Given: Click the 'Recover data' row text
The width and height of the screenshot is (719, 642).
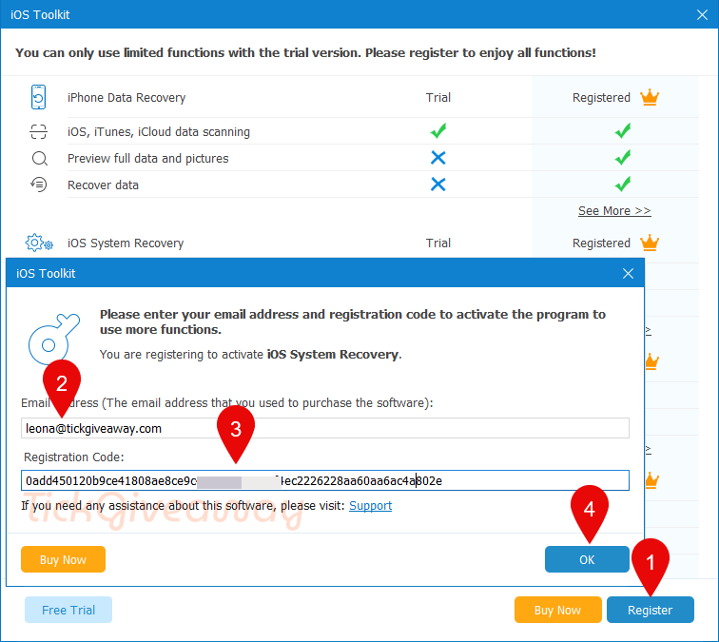Looking at the screenshot, I should [103, 185].
